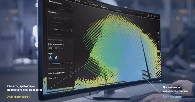Viewport: 195px width, 102px height.
Task: Select the single-line Light Source Mode icon
Action: click(62, 49)
